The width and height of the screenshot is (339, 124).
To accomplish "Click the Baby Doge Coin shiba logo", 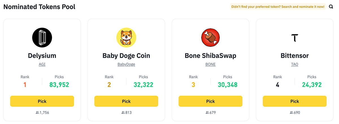I will (x=126, y=37).
